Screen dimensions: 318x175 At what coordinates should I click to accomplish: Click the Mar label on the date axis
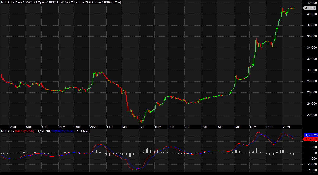pos(125,127)
